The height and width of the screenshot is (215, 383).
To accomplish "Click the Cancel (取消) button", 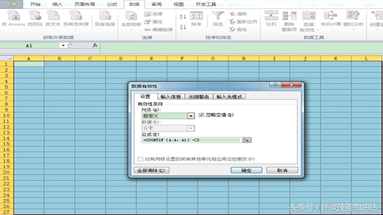I will pos(282,170).
